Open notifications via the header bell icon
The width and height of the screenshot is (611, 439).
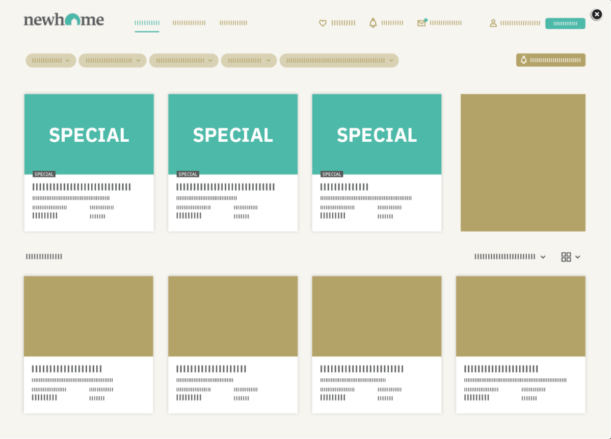[x=373, y=23]
